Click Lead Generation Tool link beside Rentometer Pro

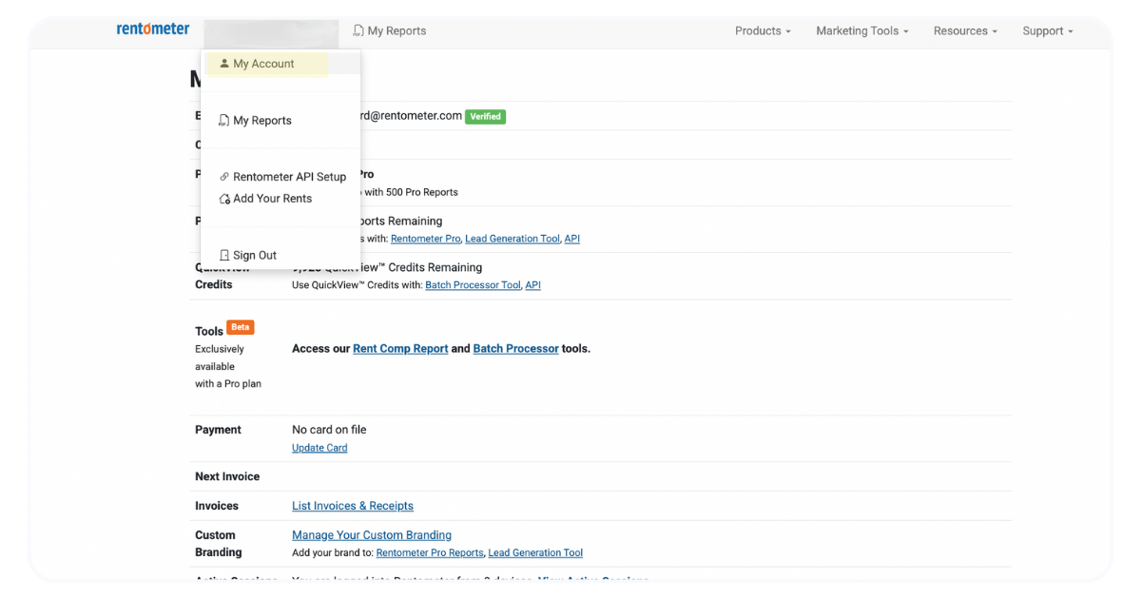pos(512,239)
